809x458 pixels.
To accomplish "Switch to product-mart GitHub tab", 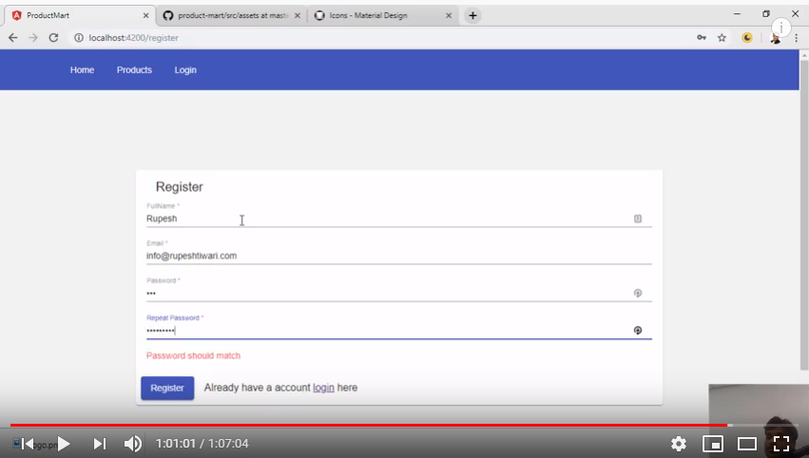I will click(x=228, y=15).
